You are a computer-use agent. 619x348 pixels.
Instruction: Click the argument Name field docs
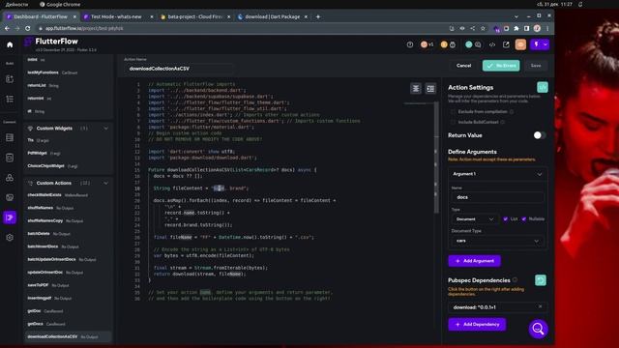pos(497,197)
